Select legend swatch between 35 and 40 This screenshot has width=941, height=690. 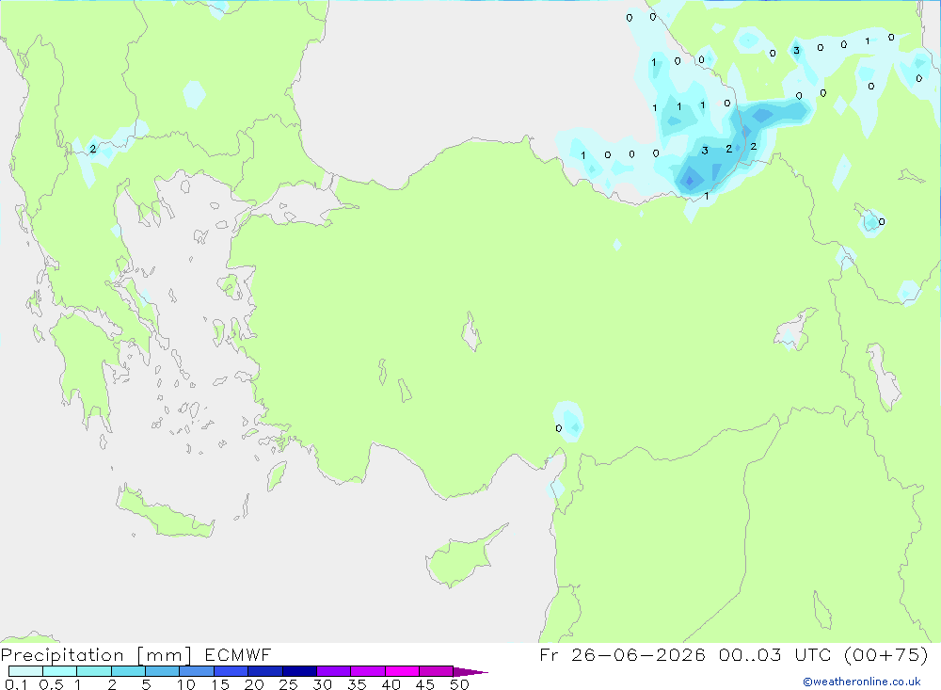click(x=367, y=671)
